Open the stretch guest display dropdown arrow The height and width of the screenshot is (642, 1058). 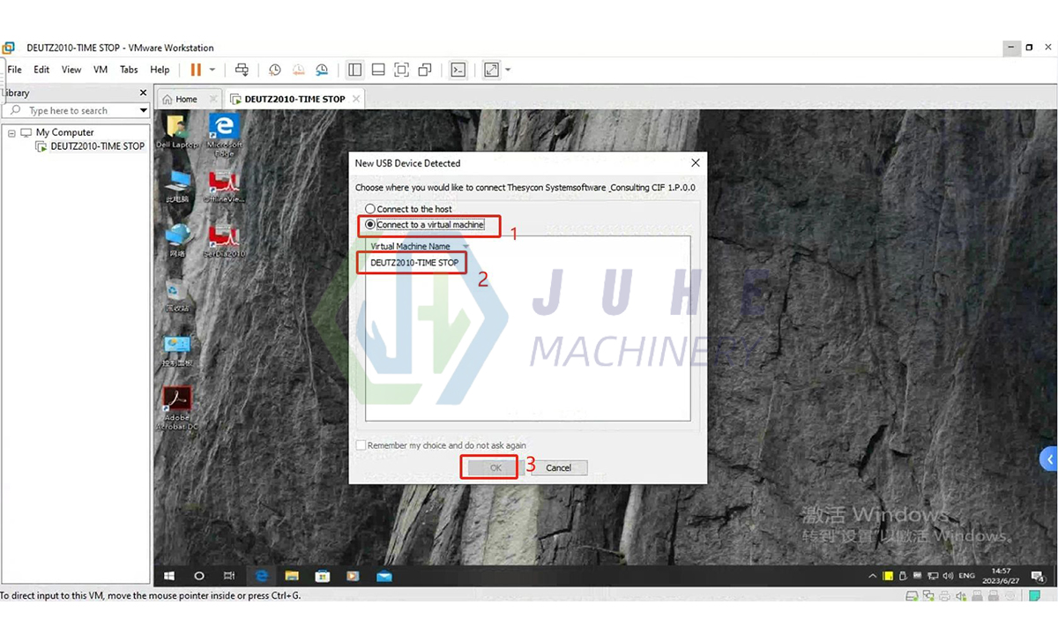pyautogui.click(x=508, y=70)
